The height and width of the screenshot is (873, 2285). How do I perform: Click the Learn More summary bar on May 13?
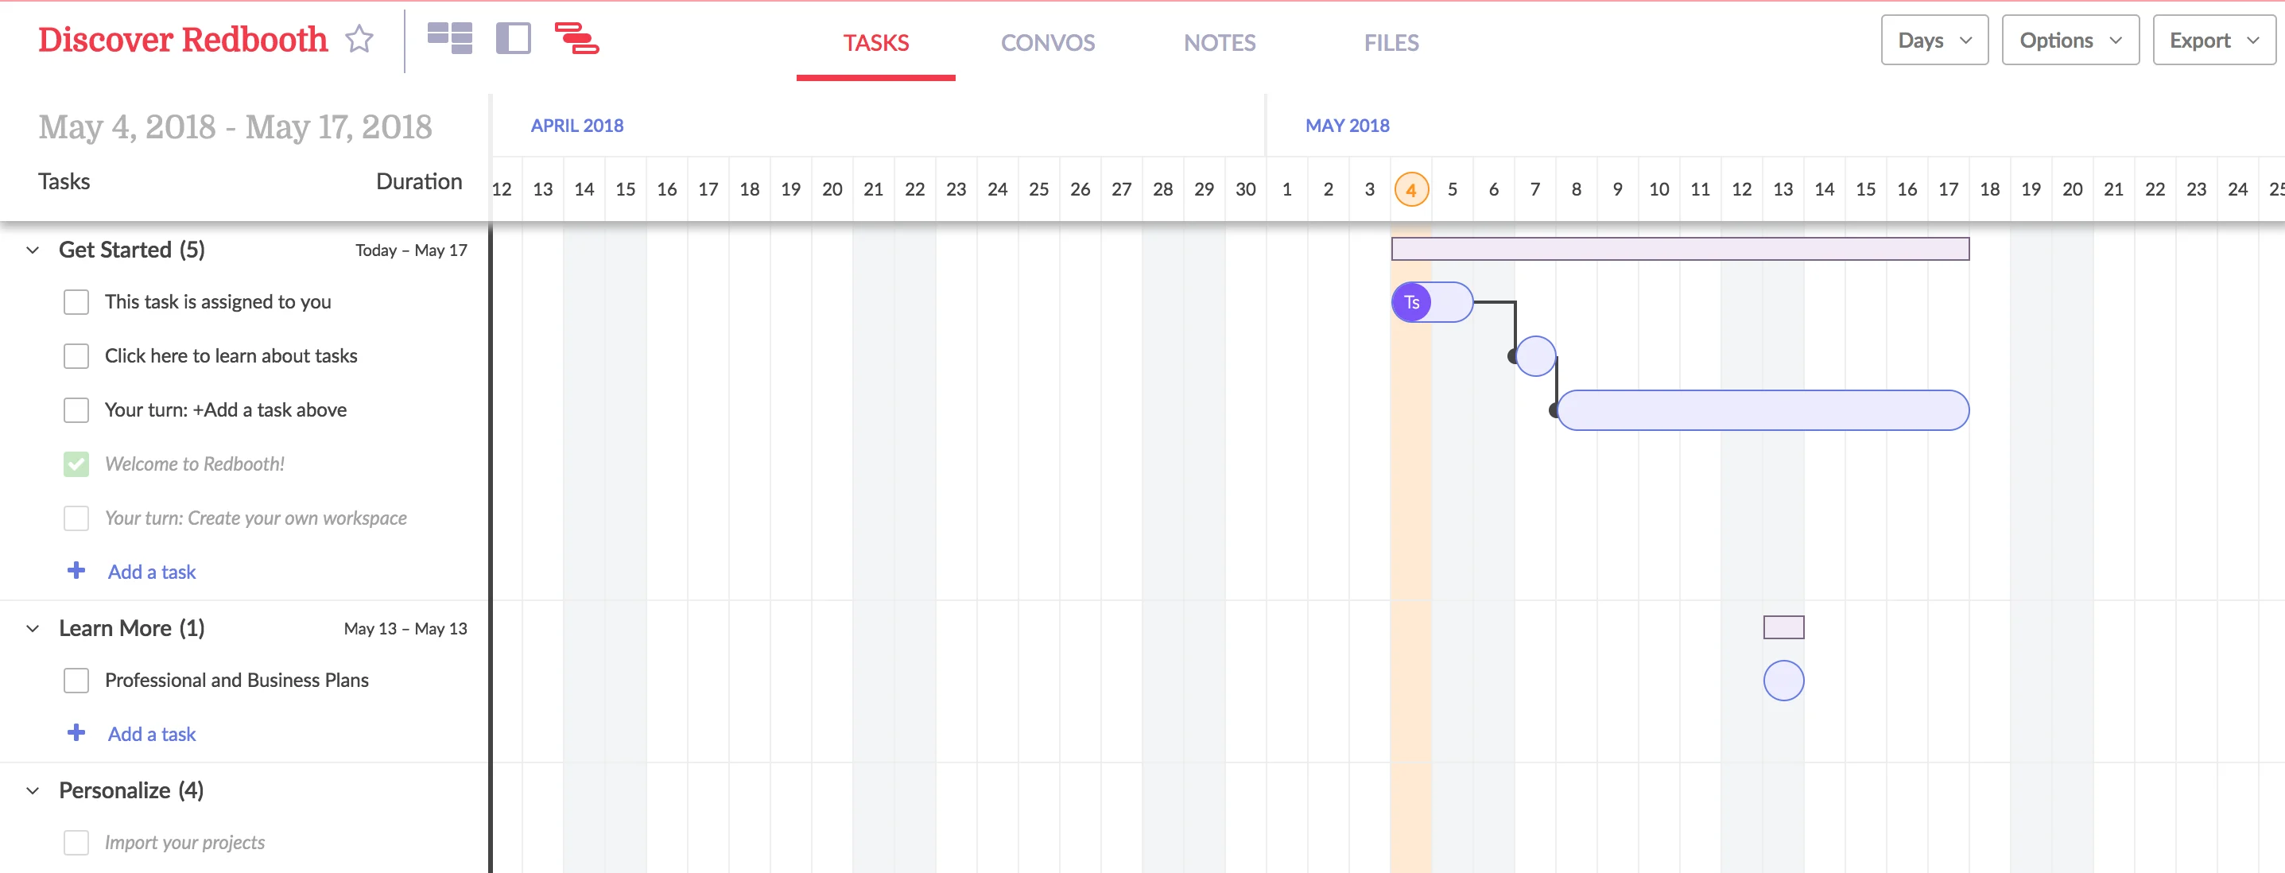1783,627
